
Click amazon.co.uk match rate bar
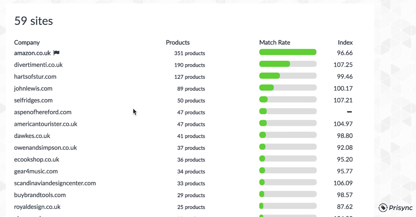pos(288,52)
